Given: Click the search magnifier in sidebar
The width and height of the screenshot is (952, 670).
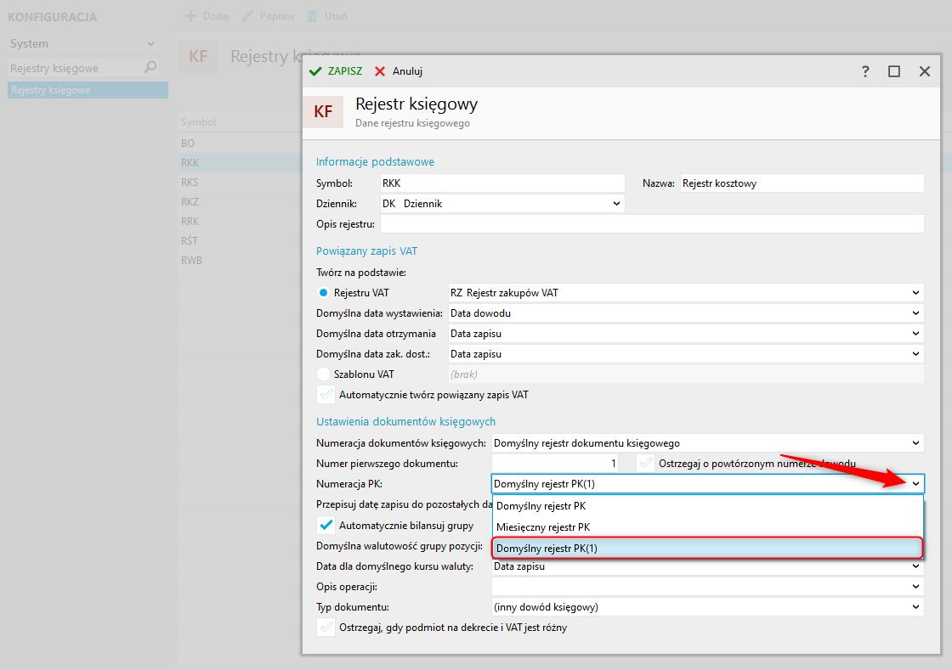Looking at the screenshot, I should (x=150, y=68).
